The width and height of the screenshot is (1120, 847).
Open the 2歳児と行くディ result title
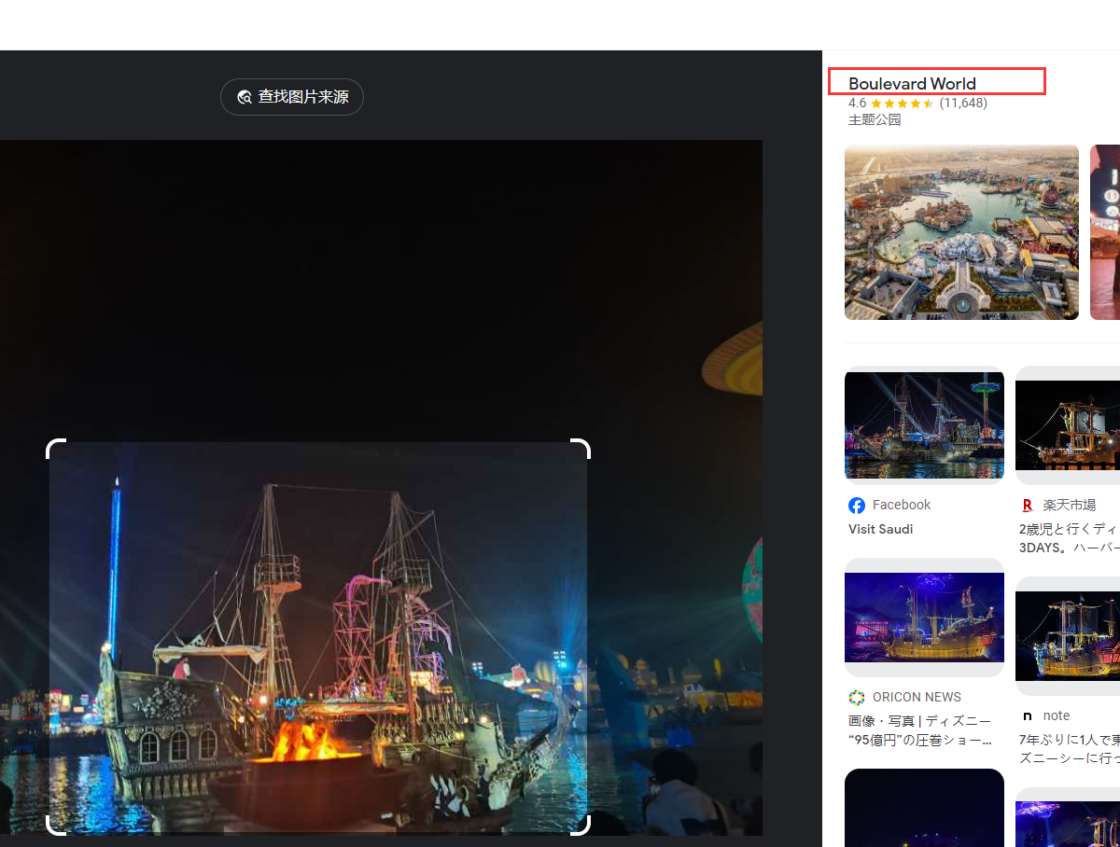[x=1070, y=538]
